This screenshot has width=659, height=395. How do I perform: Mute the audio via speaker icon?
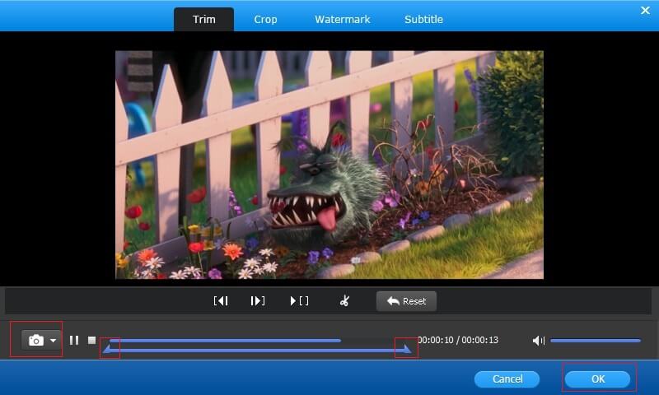click(x=539, y=341)
